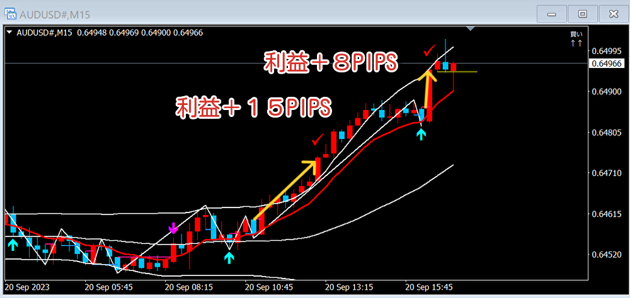Click the 20 Sep 13:15 time label

click(x=349, y=287)
